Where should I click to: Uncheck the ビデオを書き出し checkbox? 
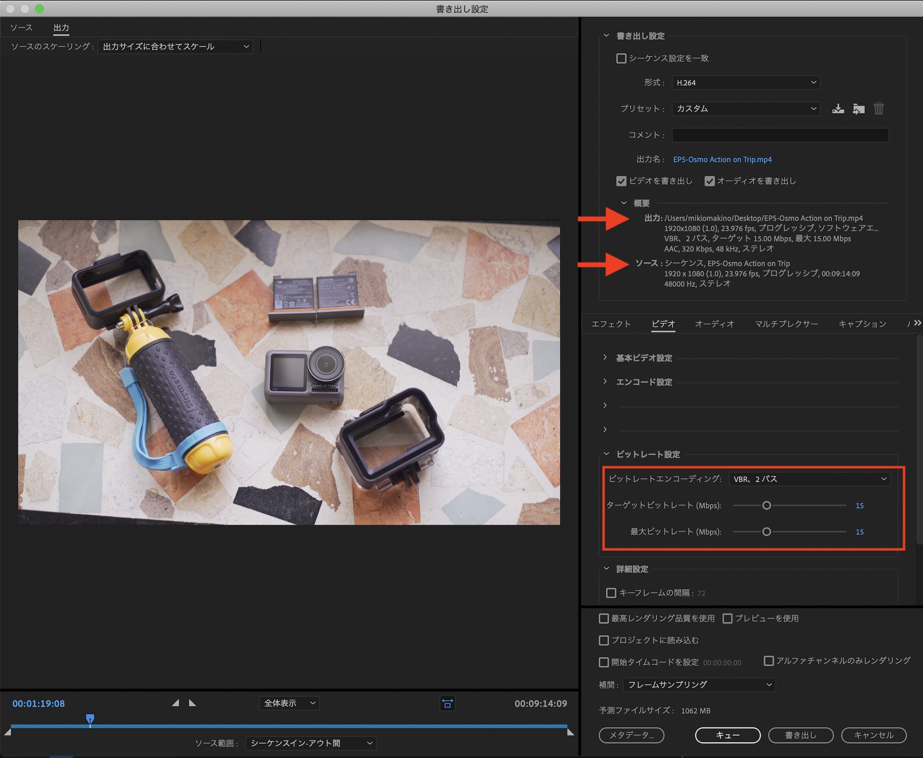coord(621,181)
